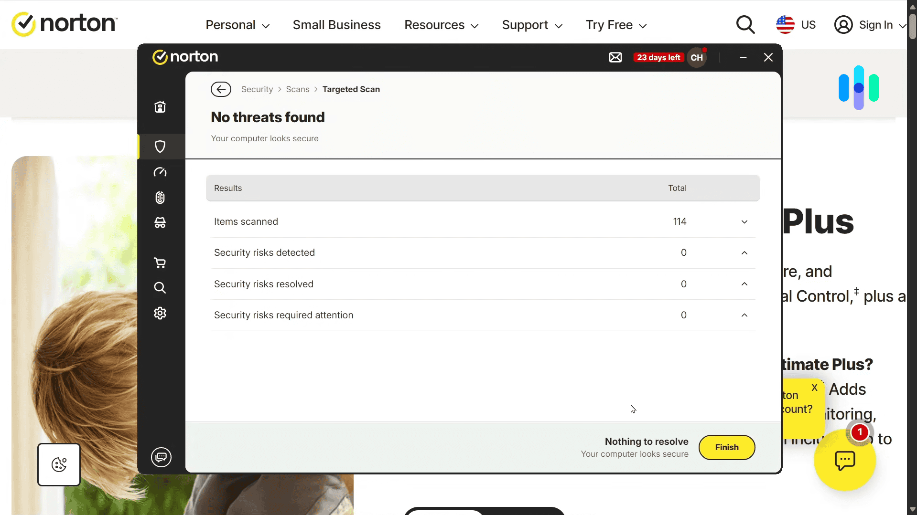Open the Resources dropdown menu
Screen dimensions: 917x515
point(441,25)
